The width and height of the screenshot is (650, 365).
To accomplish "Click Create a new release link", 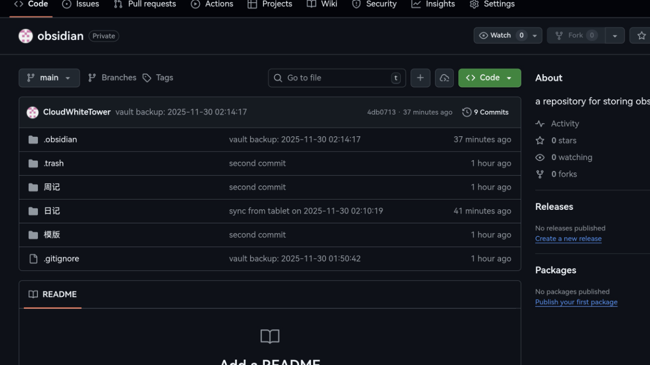I will click(568, 238).
